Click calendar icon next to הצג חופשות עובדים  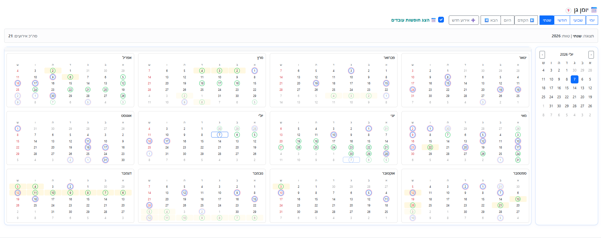433,20
